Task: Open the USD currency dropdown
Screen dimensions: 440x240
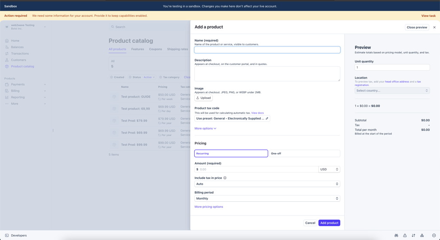Action: click(x=329, y=169)
